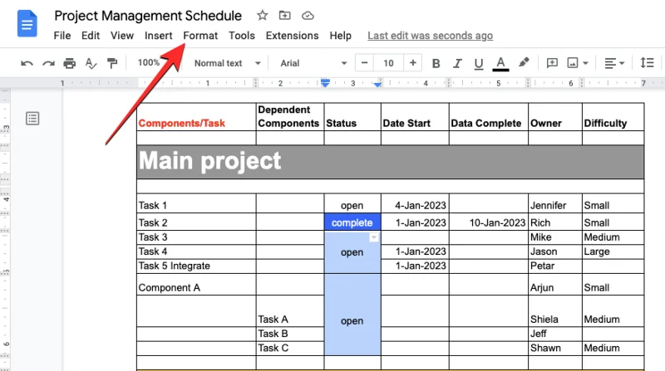The image size is (665, 371).
Task: Open the 'Last edit was seconds ago' link
Action: [x=430, y=36]
